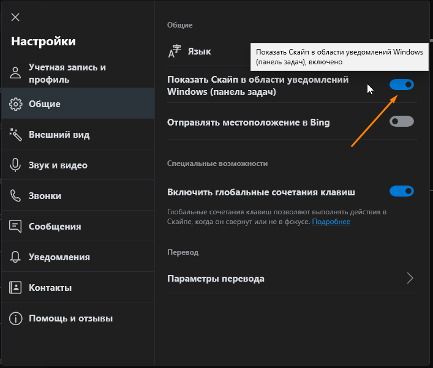Viewport: 433px width, 368px height.
Task: Click the account and profile person icon
Action: [15, 73]
